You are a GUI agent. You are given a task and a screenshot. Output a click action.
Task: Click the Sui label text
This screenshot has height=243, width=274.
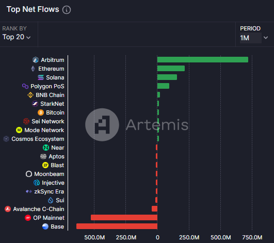[x=60, y=200]
